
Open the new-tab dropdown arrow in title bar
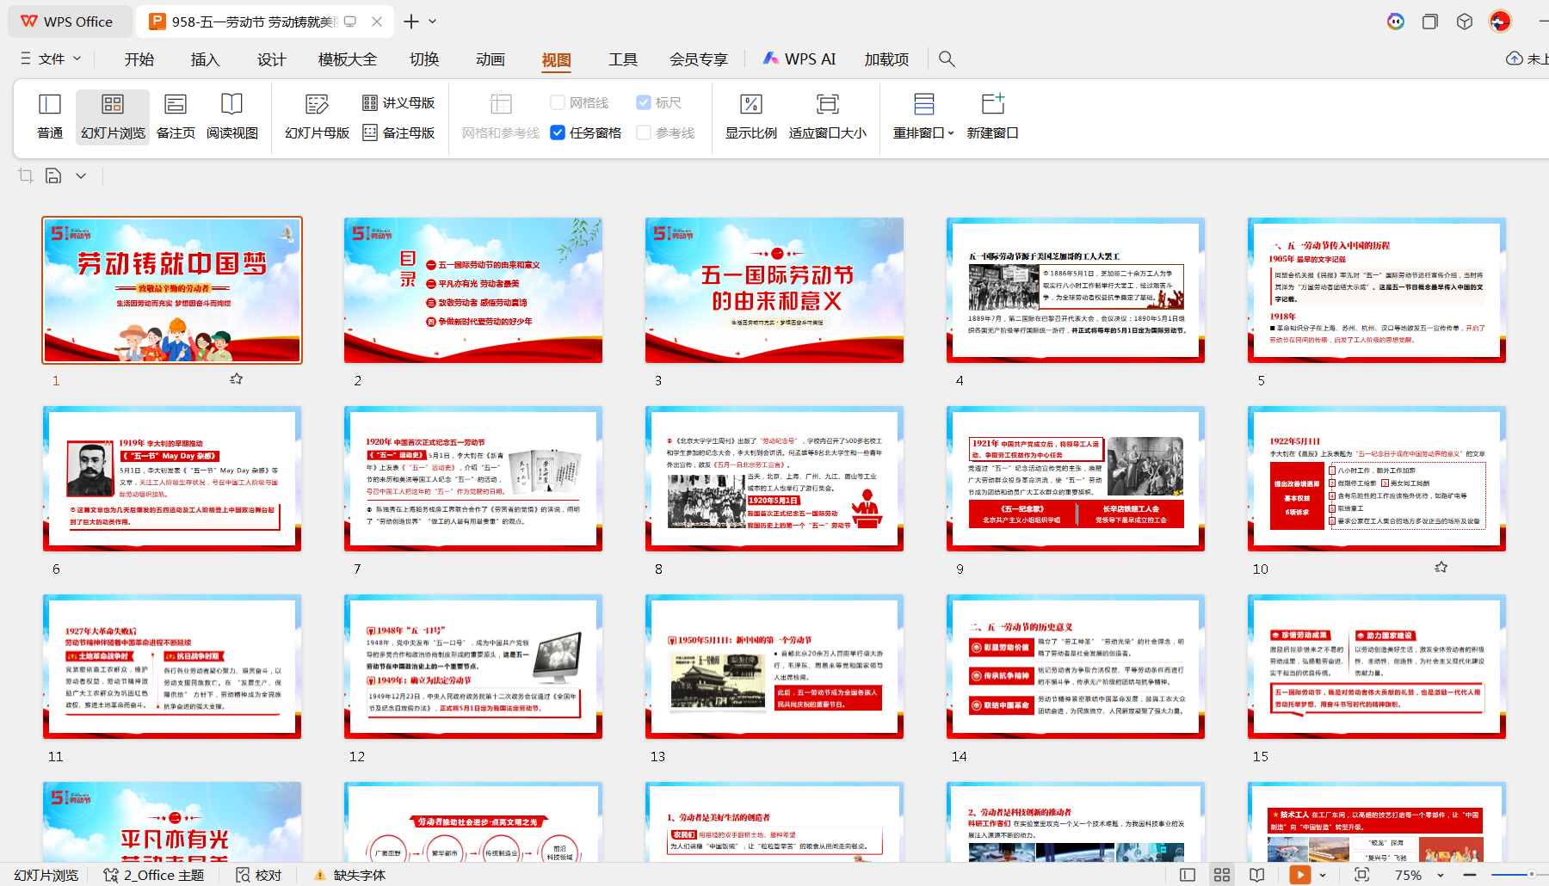433,22
